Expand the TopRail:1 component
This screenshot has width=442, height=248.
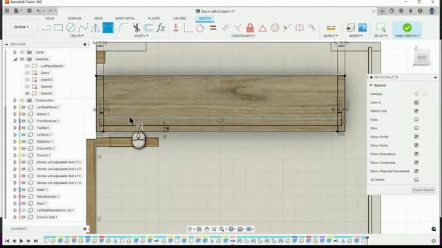(15, 128)
